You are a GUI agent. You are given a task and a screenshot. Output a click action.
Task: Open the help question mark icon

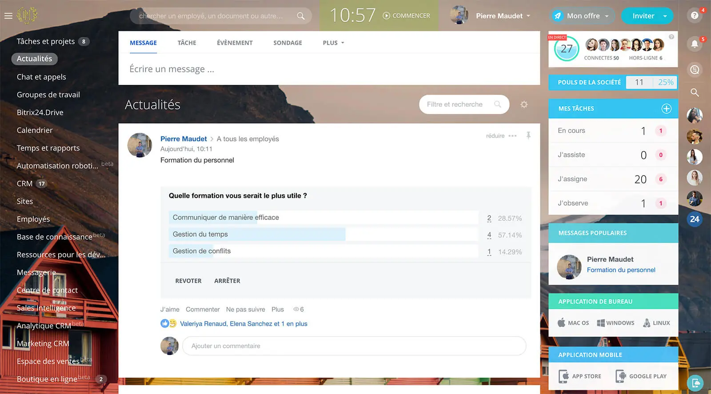point(694,16)
